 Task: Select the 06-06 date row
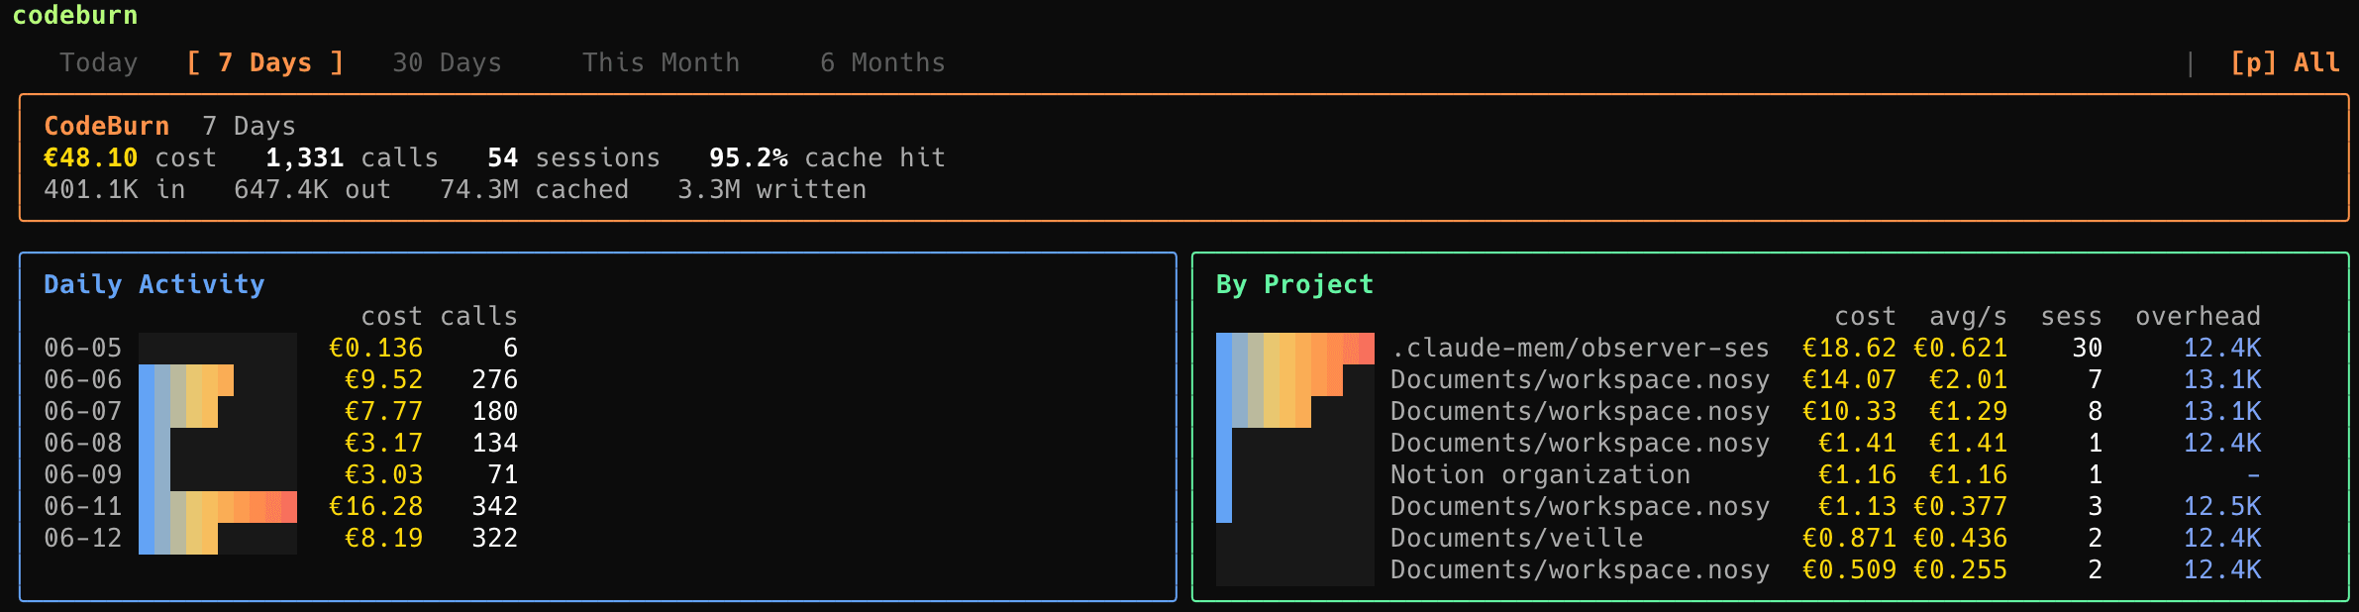[x=281, y=379]
